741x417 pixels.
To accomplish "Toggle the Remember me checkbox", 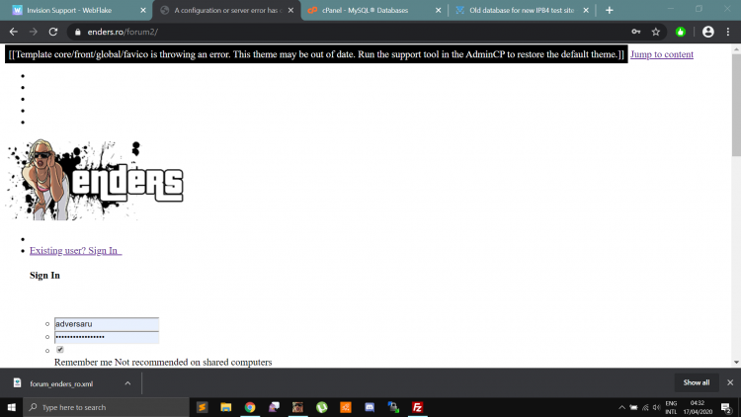I will [x=60, y=350].
